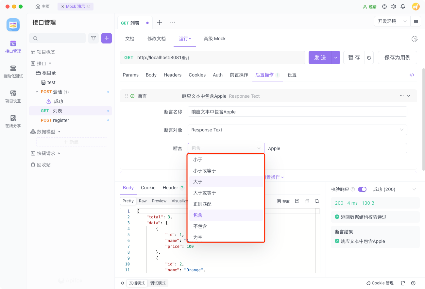Click the purple code snippet icon
This screenshot has width=425, height=289.
coord(412,75)
